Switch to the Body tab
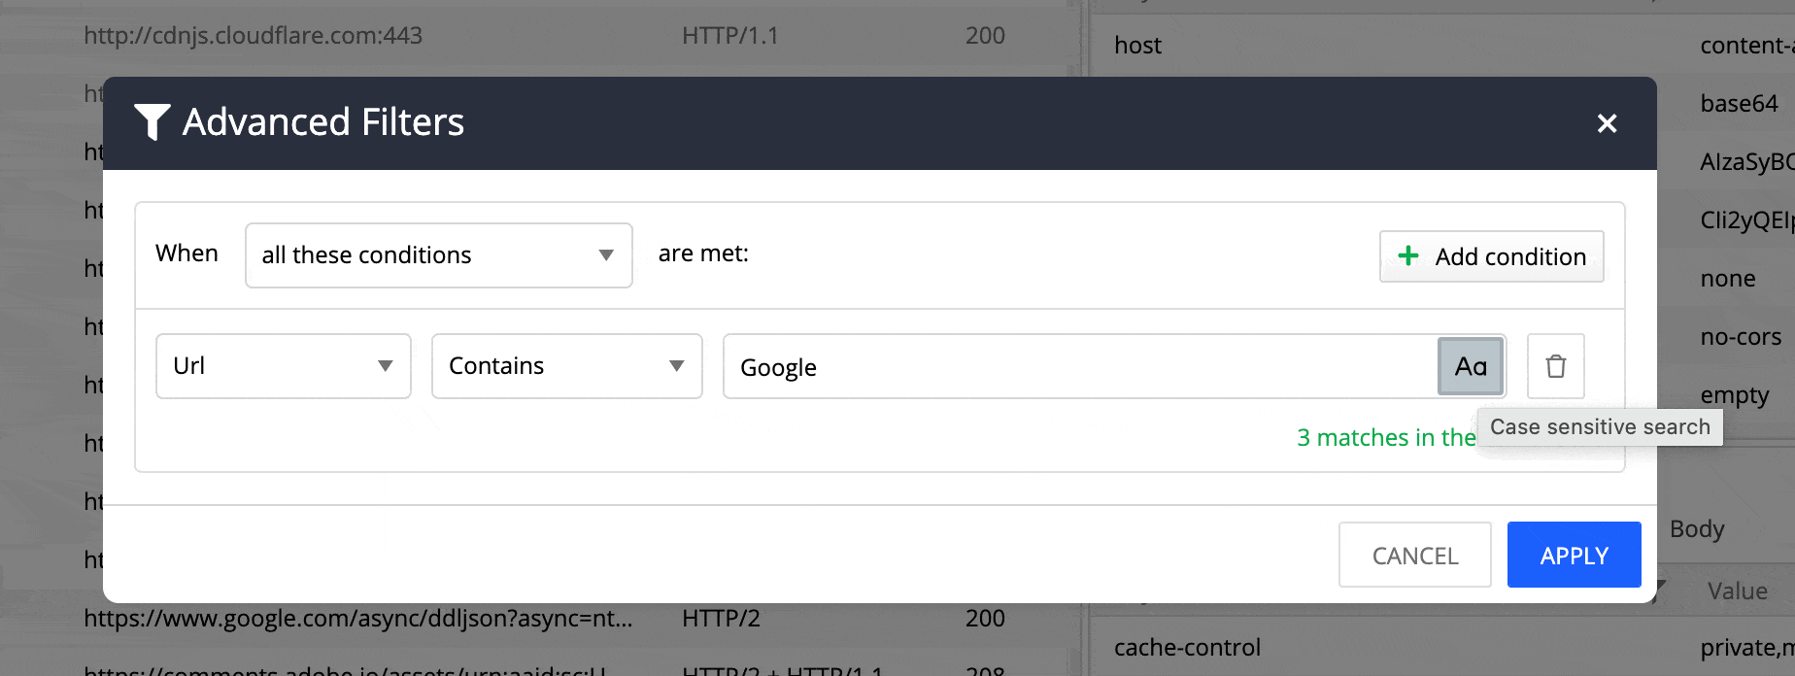Viewport: 1795px width, 676px height. [x=1697, y=529]
